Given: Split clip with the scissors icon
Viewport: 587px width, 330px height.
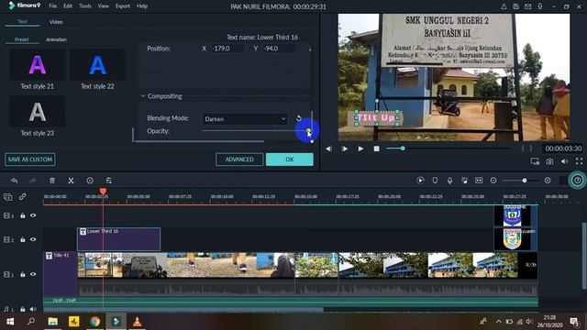Looking at the screenshot, I should tap(71, 181).
